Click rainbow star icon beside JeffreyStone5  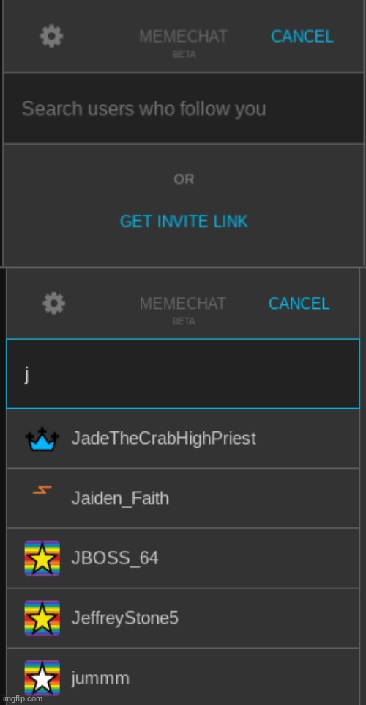(x=42, y=618)
